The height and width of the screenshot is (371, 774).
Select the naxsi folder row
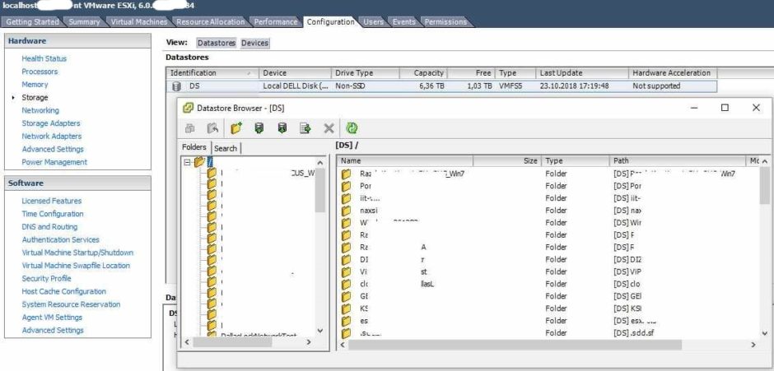[548, 210]
